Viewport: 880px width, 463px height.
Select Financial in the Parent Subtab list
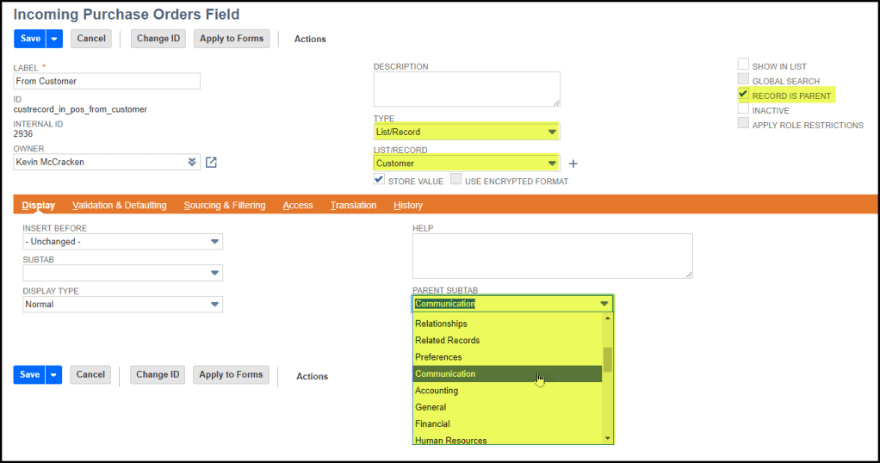(433, 423)
